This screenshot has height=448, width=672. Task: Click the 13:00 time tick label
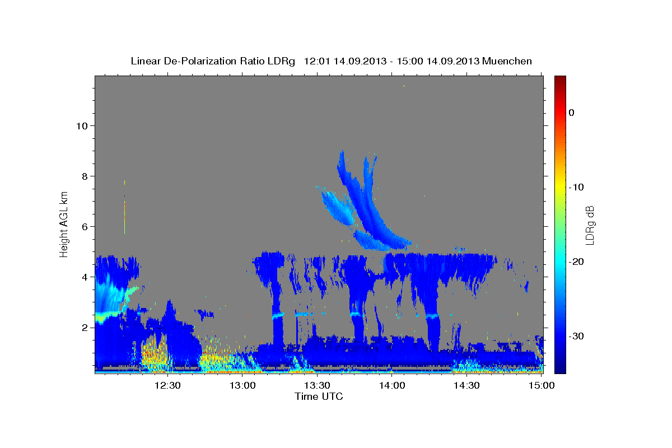coord(242,385)
